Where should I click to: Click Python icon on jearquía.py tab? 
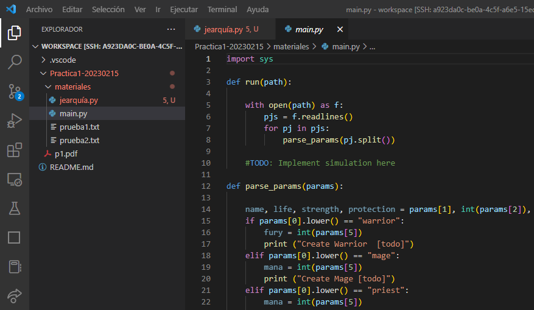[x=197, y=29]
